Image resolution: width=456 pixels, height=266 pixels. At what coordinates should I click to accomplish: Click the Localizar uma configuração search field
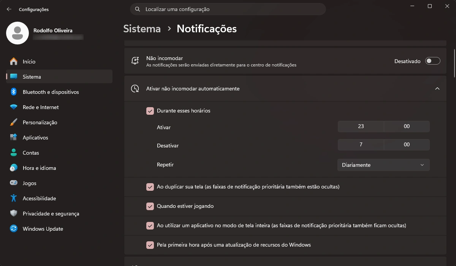pyautogui.click(x=228, y=9)
